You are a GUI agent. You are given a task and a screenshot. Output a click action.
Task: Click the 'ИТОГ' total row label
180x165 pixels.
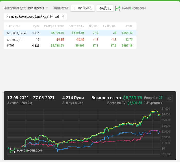point(11,46)
